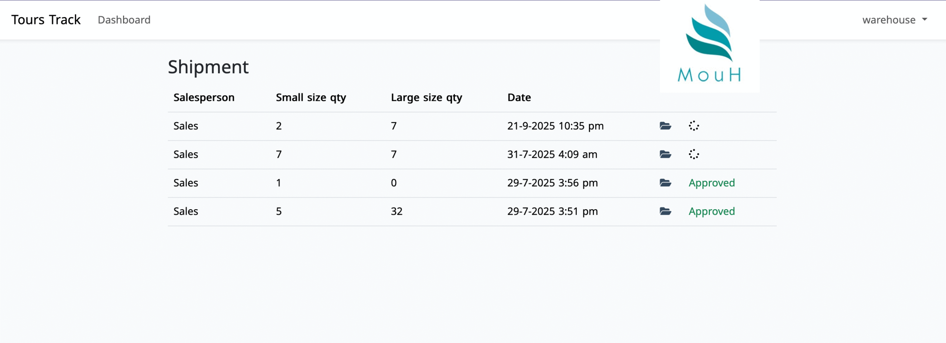Open folder icon for 29-7-2025 3:51 pm shipment
946x343 pixels.
click(x=665, y=211)
